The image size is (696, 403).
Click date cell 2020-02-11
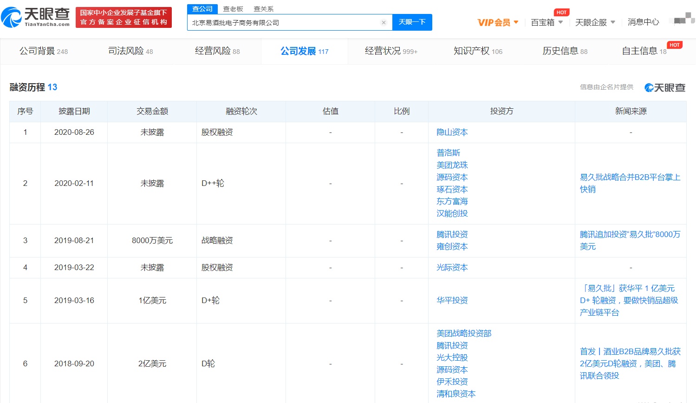[74, 184]
